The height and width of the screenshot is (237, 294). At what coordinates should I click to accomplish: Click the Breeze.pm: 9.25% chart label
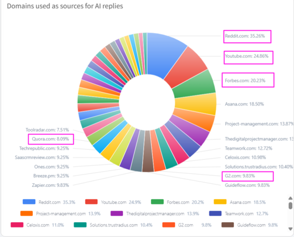pyautogui.click(x=51, y=176)
